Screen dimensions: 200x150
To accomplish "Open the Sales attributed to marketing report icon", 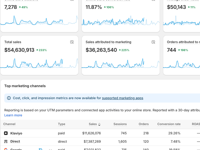I will [153, 42].
